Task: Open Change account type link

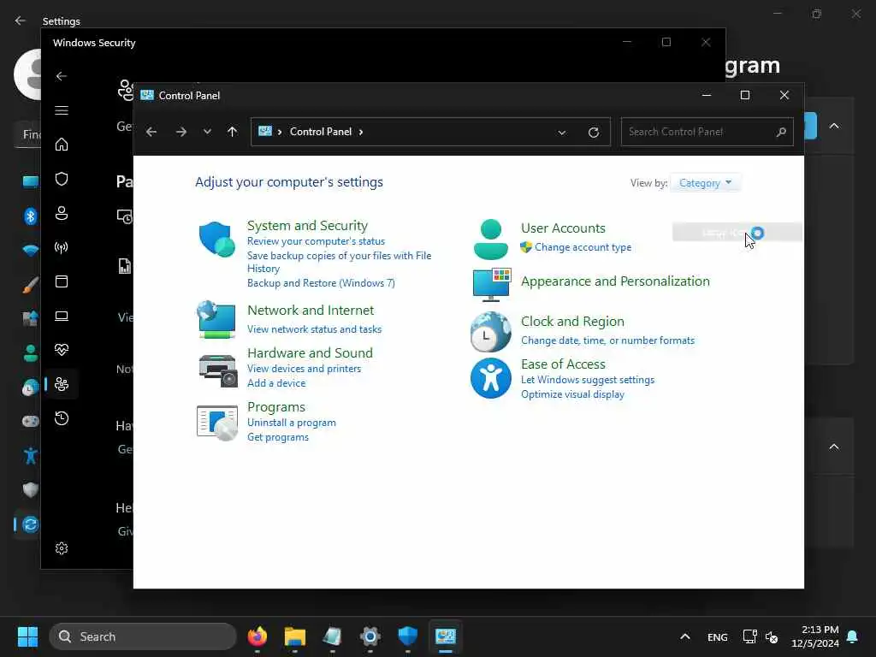Action: (x=583, y=247)
